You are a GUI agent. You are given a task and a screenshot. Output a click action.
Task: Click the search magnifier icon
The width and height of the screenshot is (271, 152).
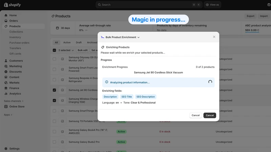pos(99,5)
